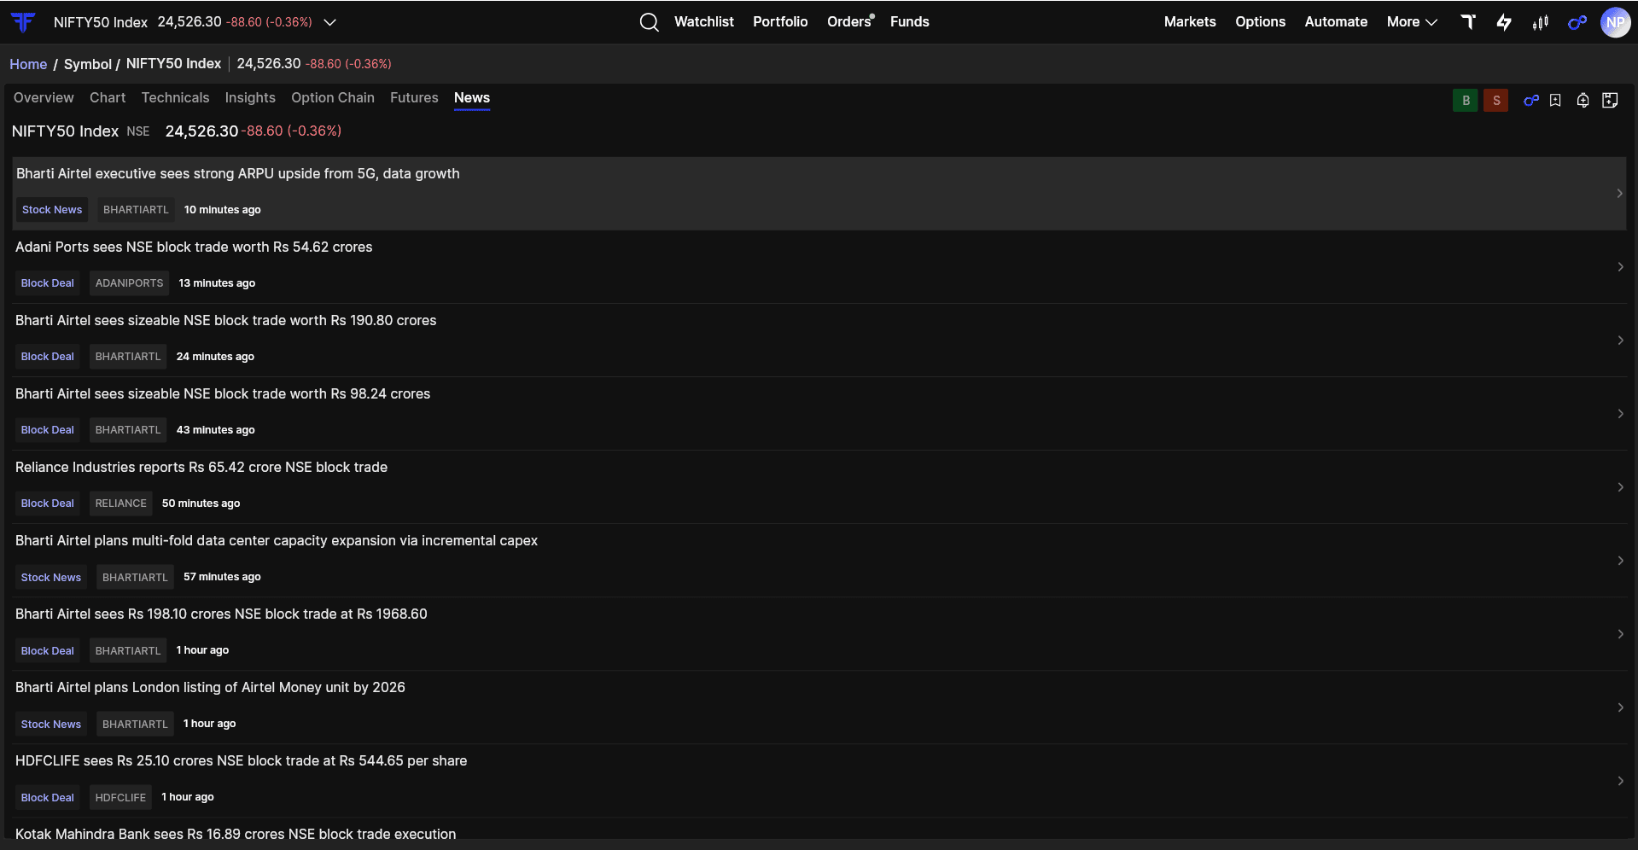The image size is (1638, 850).
Task: Open Automate in the top navigation
Action: (1336, 22)
